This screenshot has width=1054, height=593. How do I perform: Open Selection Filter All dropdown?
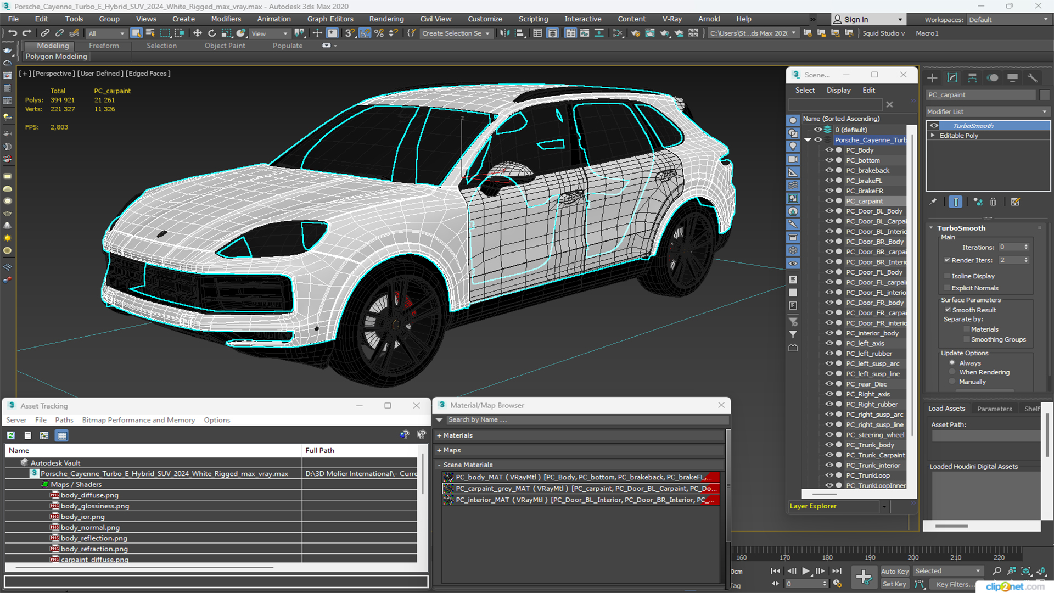[x=106, y=33]
